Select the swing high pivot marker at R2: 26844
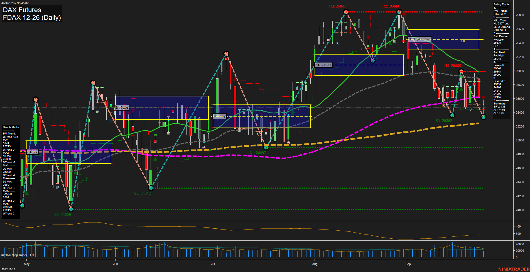Screen dimensions: 530x272 pos(399,12)
